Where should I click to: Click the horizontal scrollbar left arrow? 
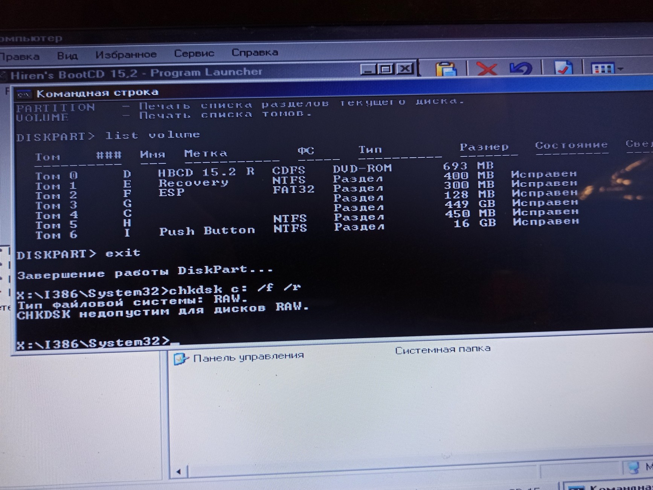click(179, 471)
